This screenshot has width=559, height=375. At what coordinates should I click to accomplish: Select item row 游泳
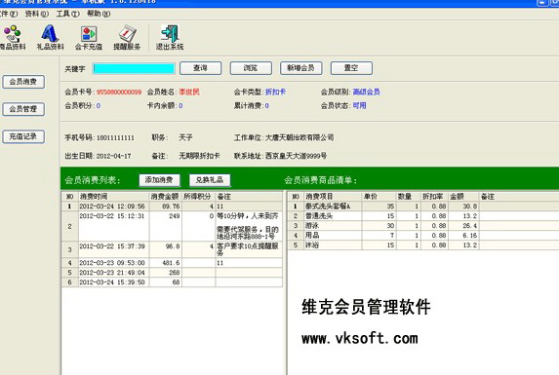click(x=423, y=226)
